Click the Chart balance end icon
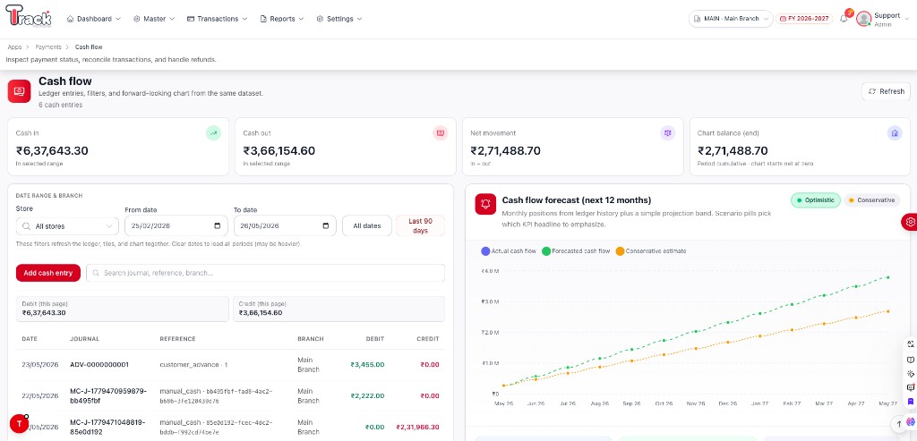 pyautogui.click(x=895, y=133)
